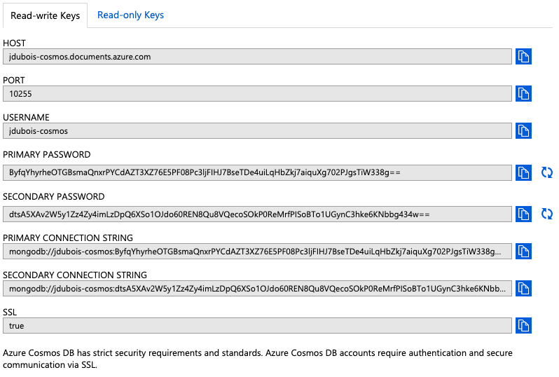Viewport: 559px width, 377px height.
Task: Copy the PRIMARY PASSWORD to clipboard
Action: [523, 172]
